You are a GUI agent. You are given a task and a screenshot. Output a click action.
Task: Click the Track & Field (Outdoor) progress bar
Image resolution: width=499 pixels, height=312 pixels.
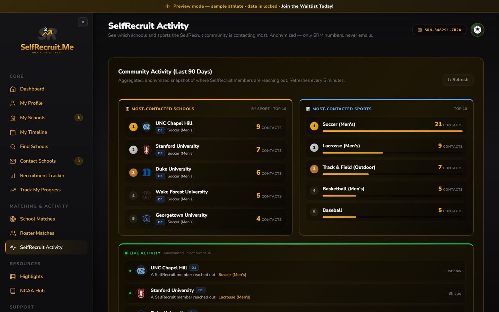[x=392, y=174]
